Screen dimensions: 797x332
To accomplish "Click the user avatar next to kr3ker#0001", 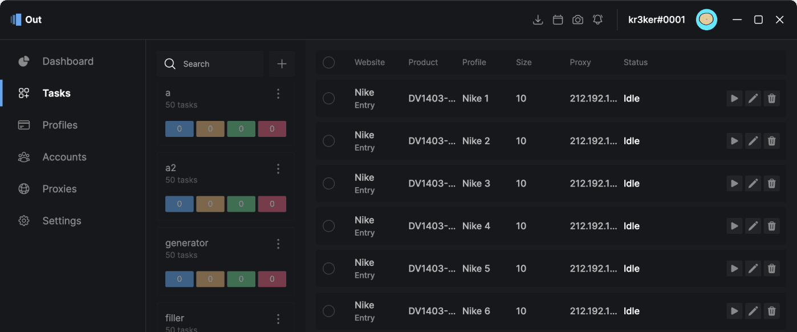I will tap(706, 20).
